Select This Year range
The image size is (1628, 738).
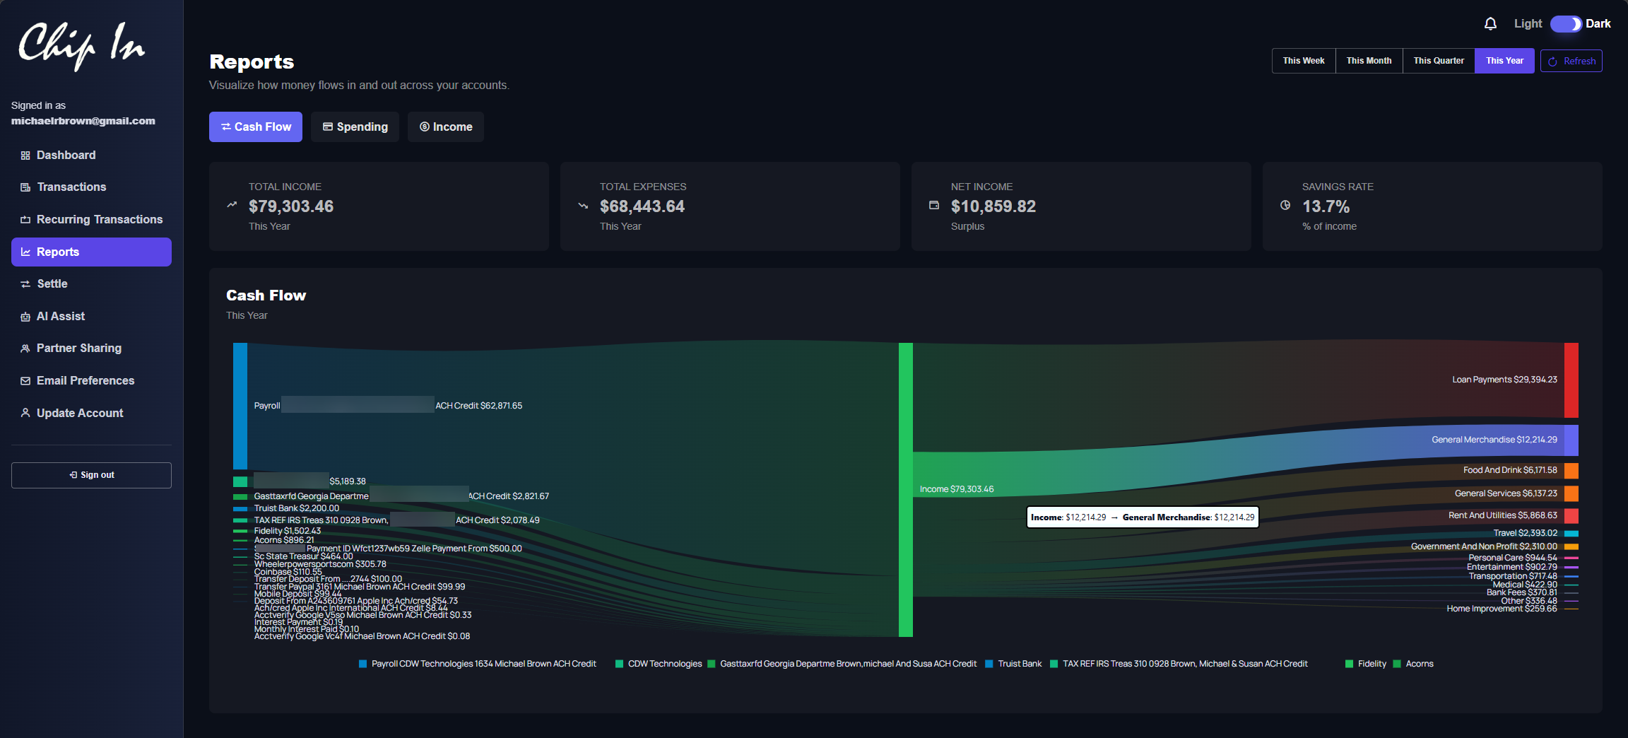click(1504, 61)
